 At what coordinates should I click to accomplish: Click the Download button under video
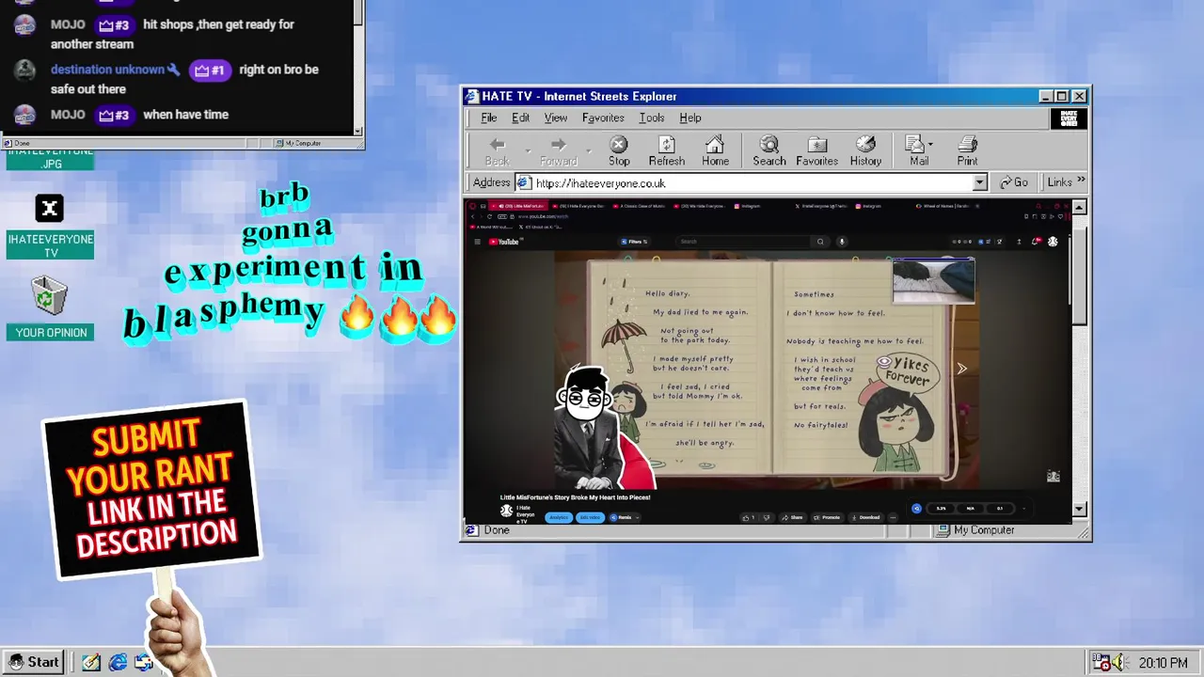tap(866, 517)
